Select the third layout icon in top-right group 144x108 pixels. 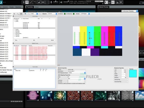coord(113,2)
